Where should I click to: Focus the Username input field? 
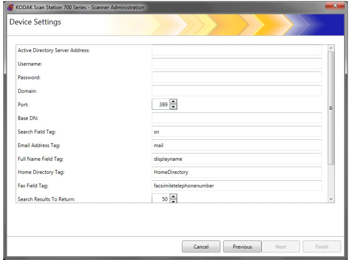click(236, 64)
